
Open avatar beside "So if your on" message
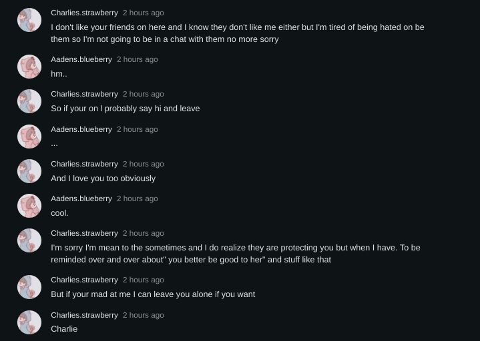29,101
